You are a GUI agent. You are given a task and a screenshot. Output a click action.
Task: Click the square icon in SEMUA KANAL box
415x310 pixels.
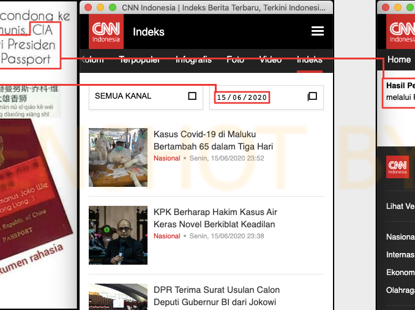pos(192,96)
